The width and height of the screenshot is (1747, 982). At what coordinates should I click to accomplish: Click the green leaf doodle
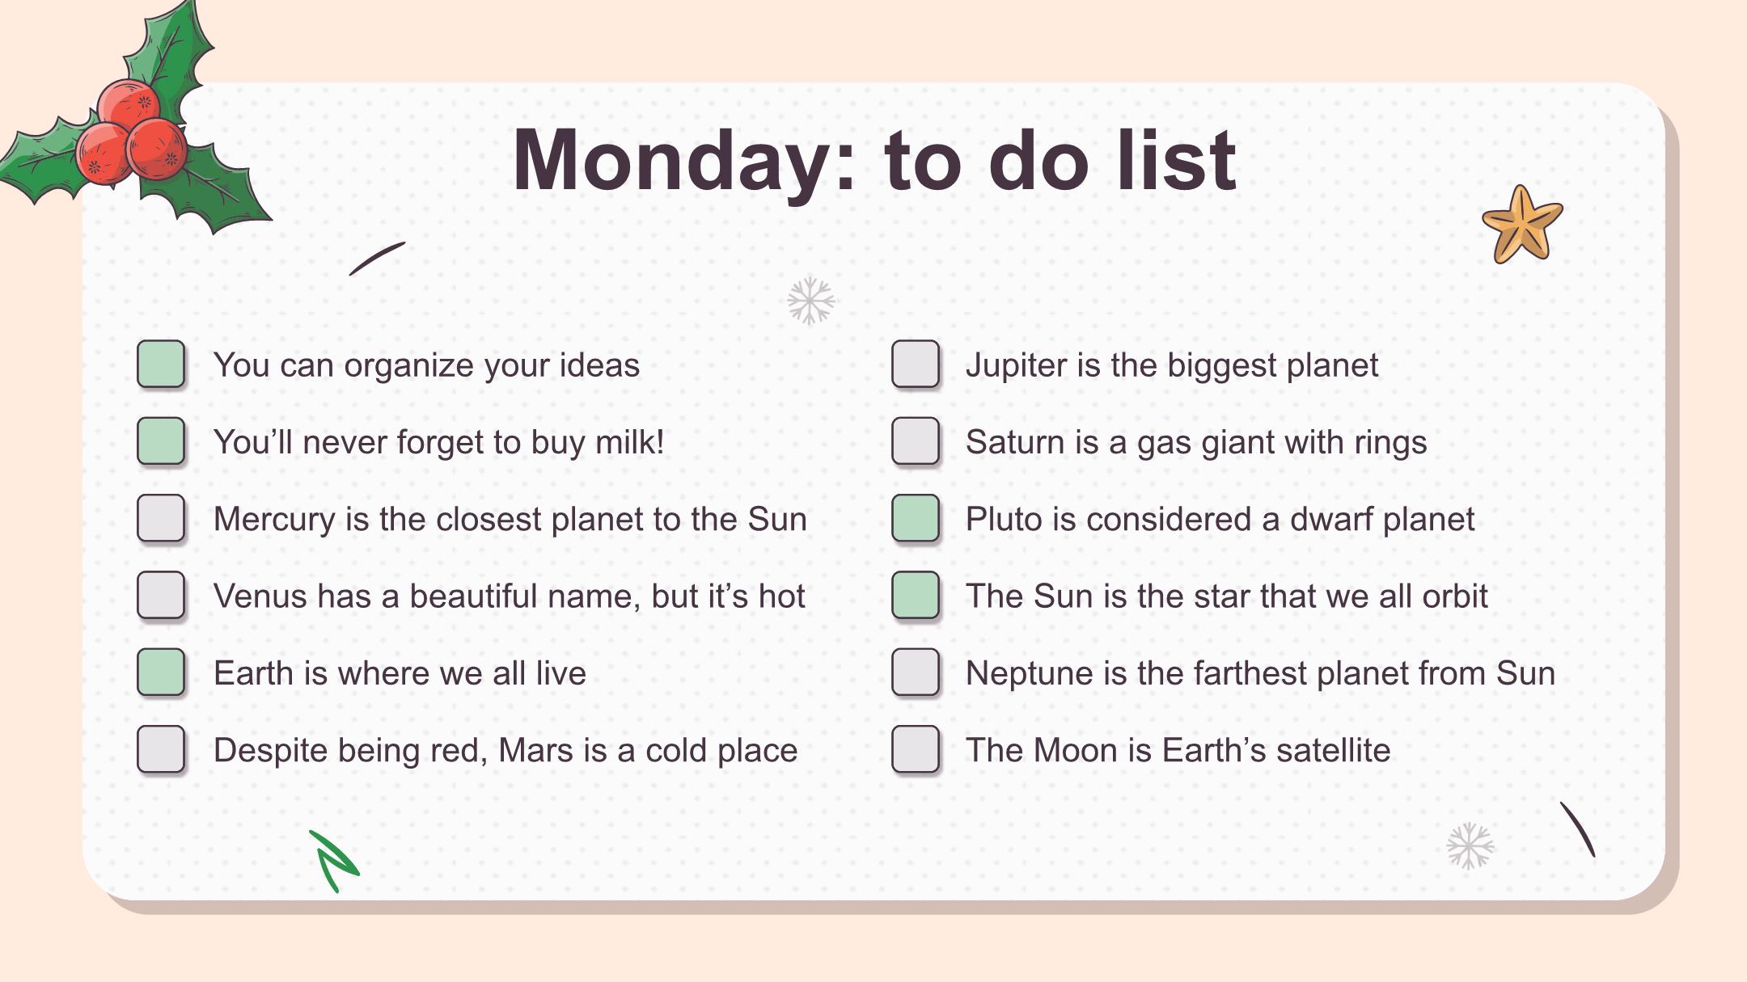click(334, 861)
